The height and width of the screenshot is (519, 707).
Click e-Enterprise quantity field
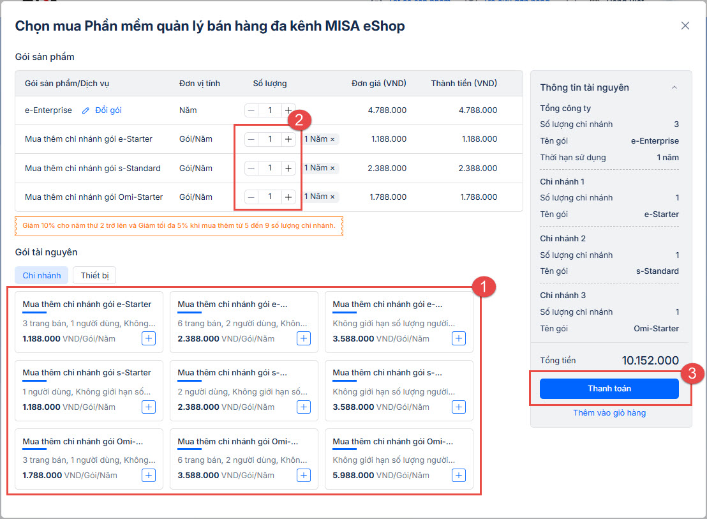[270, 110]
